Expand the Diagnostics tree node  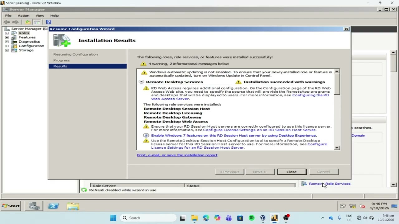[x=7, y=42]
